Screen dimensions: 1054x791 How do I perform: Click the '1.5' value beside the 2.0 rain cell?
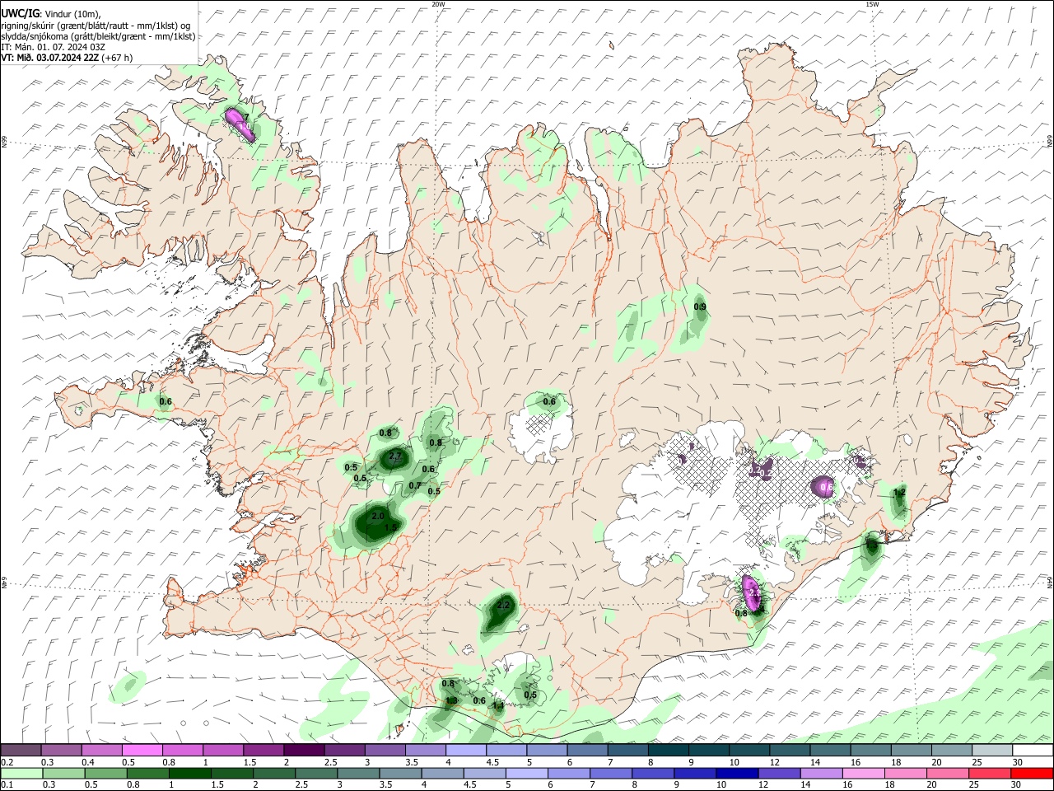point(391,527)
